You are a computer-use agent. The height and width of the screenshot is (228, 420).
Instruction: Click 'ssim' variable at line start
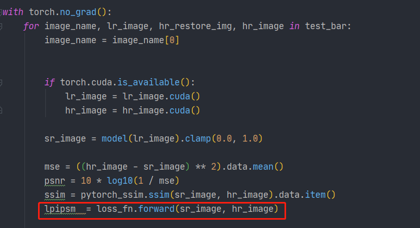[55, 195]
